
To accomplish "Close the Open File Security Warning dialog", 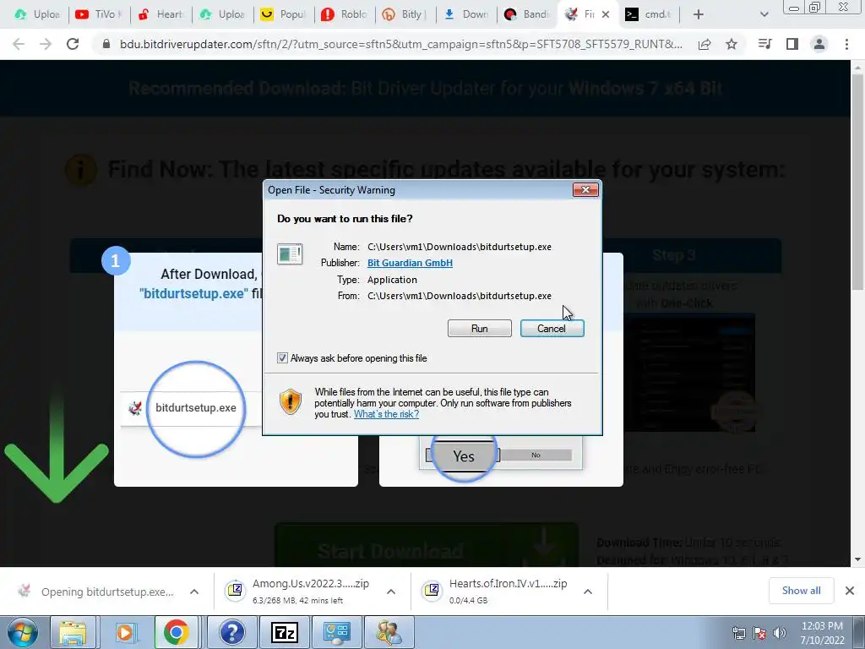I will click(x=585, y=190).
